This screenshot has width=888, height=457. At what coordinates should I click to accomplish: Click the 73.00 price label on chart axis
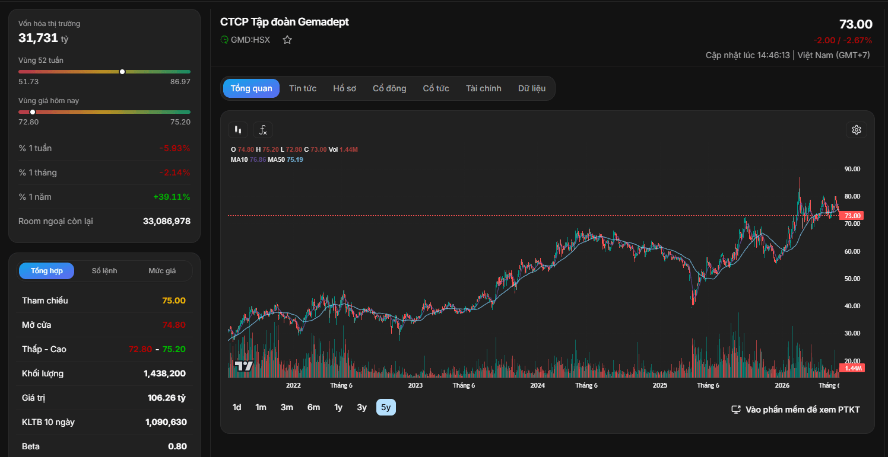click(852, 216)
